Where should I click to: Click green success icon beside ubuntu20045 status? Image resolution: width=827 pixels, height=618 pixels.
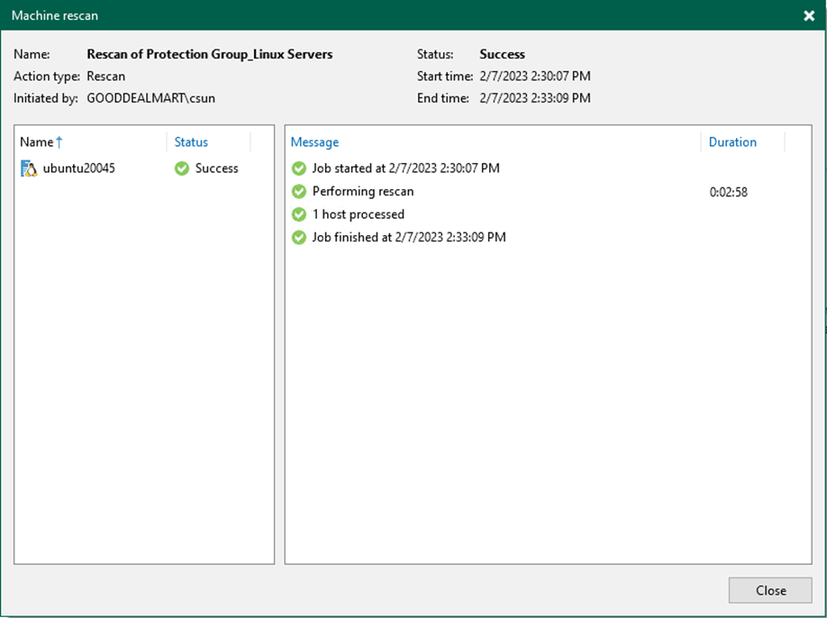point(182,168)
